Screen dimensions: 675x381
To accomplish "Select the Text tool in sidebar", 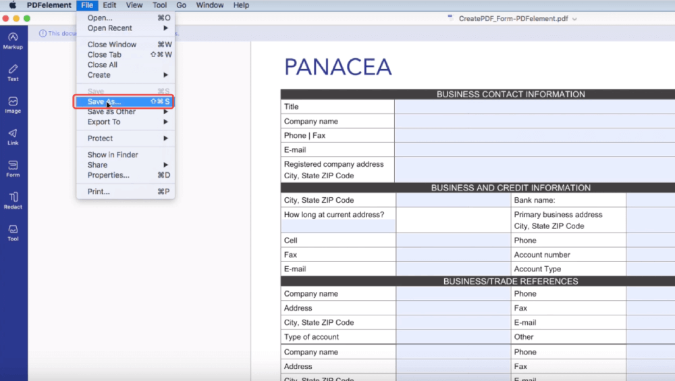I will click(13, 72).
